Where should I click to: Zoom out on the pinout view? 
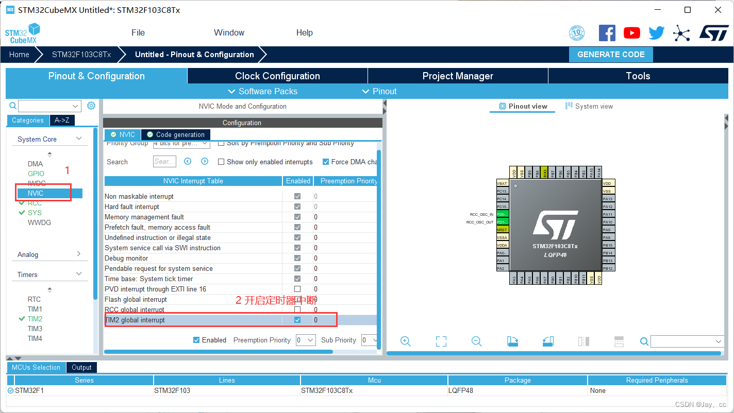477,341
